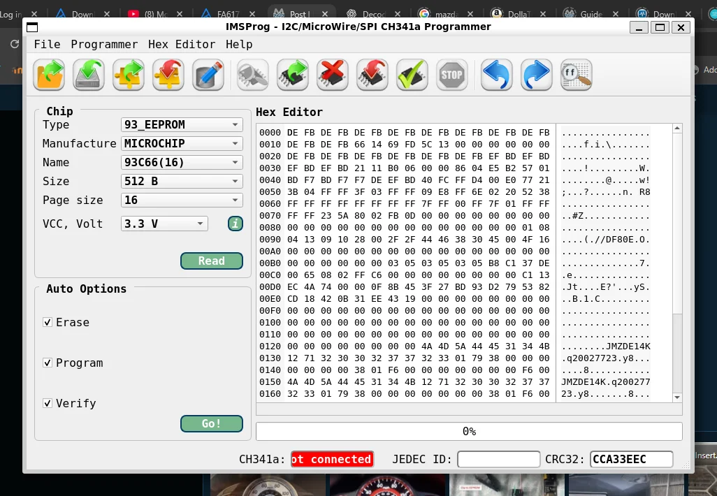The width and height of the screenshot is (717, 496).
Task: Click the Open file folder icon
Action: (x=49, y=75)
